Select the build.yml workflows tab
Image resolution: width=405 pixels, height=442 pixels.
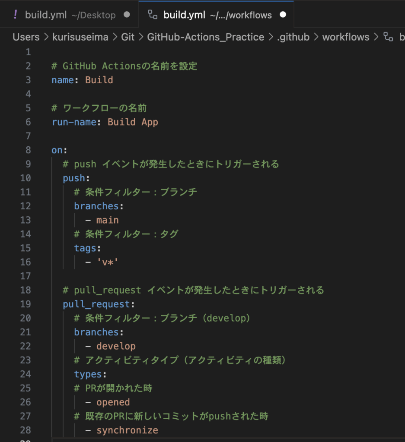[217, 15]
